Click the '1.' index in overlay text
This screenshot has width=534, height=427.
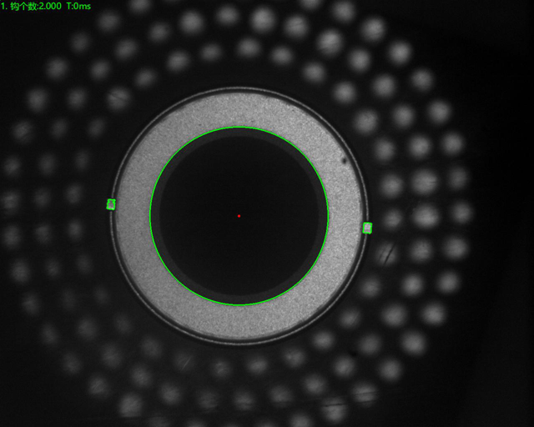pyautogui.click(x=4, y=6)
